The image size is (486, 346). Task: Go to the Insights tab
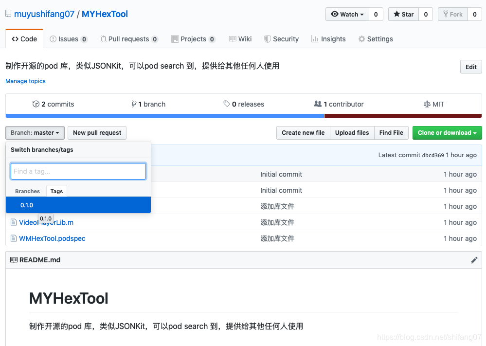[x=328, y=39]
